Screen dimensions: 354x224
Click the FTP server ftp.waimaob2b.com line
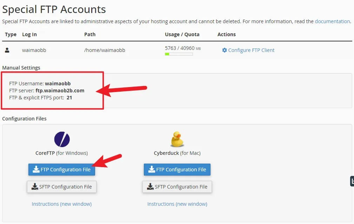(47, 91)
